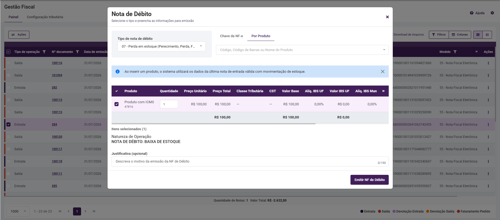Open actions menu for row 100117
Viewport: 500px width, 220px height.
[x=488, y=149]
